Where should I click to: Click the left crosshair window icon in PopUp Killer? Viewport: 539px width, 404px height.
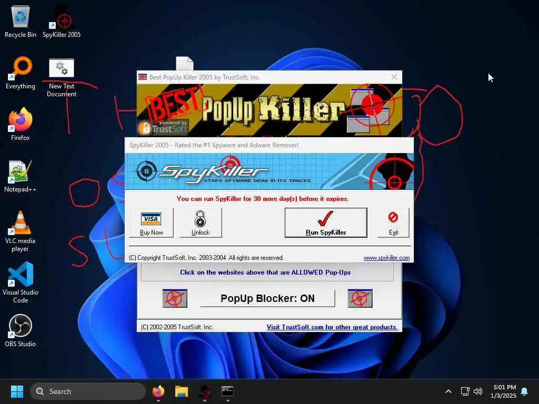click(x=175, y=298)
